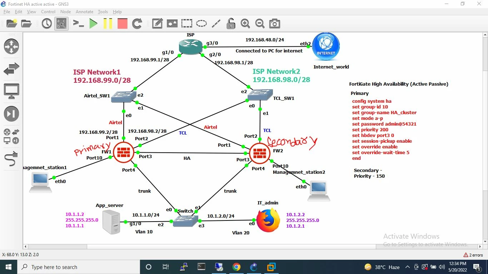Click 'config system ha' note text
The image size is (488, 274).
click(x=372, y=101)
